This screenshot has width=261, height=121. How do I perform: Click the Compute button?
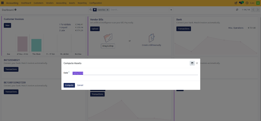click(x=69, y=85)
